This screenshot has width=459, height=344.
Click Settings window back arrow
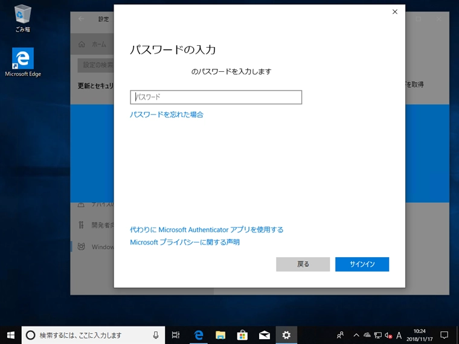pyautogui.click(x=81, y=19)
